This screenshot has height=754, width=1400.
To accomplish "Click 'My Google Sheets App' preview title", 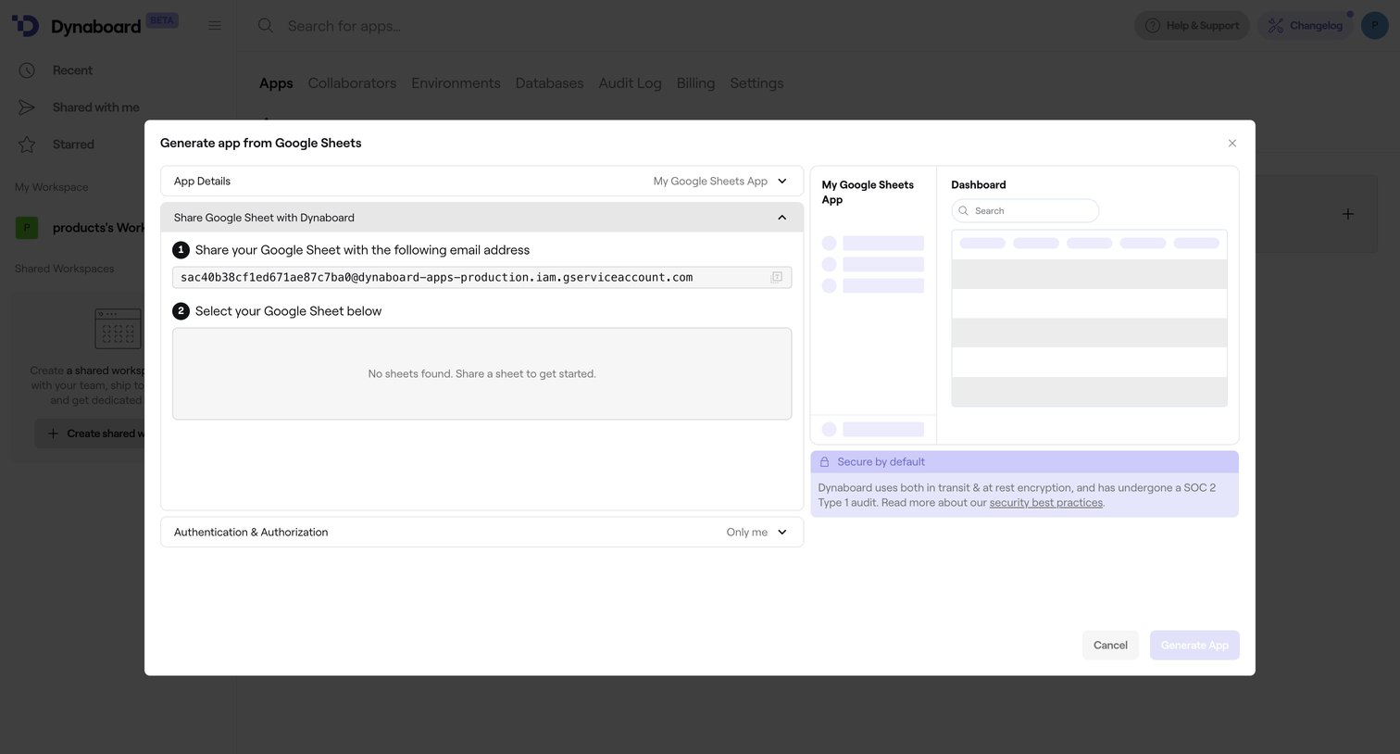I will click(868, 193).
